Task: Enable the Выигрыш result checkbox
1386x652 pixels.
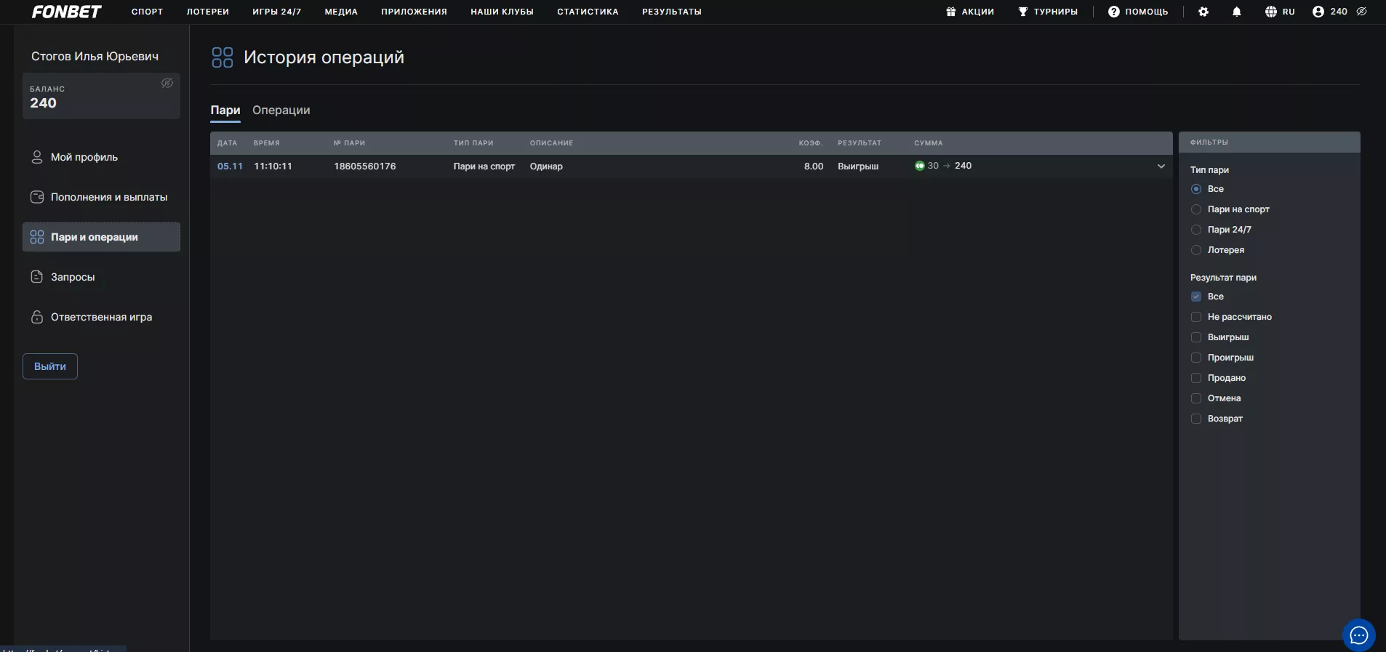Action: tap(1196, 337)
